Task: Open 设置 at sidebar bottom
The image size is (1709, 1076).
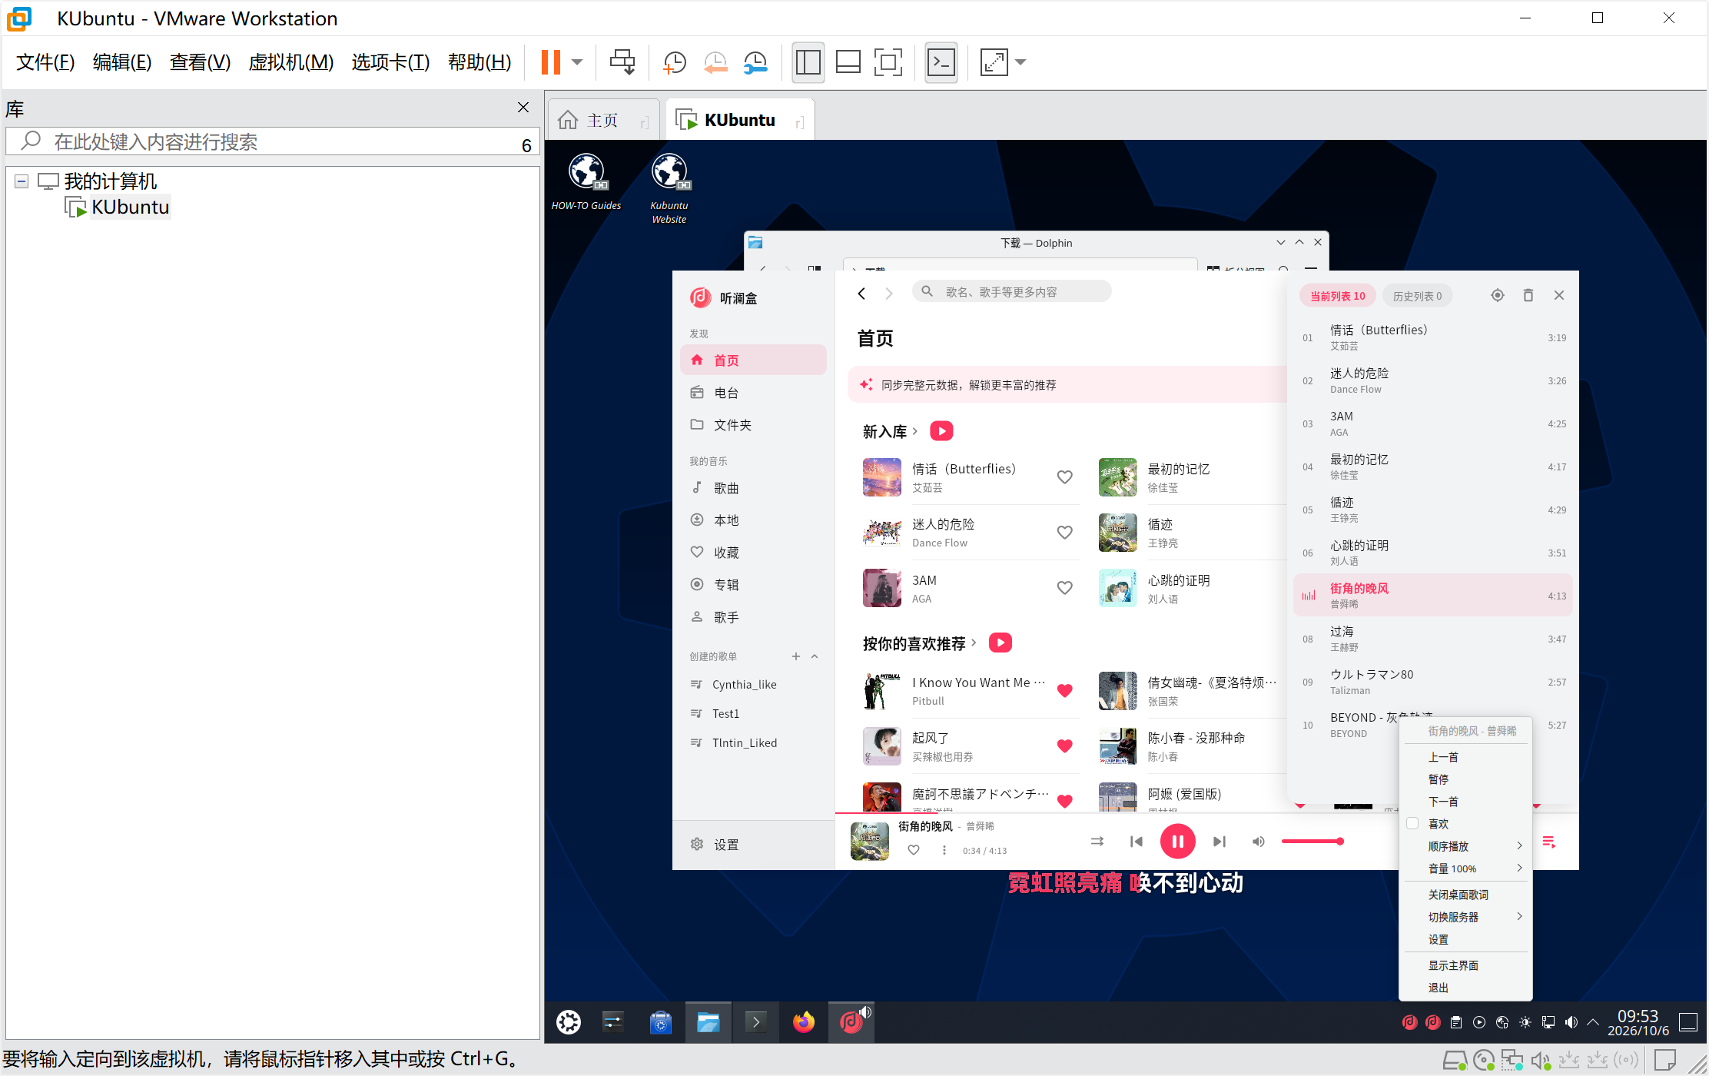Action: (753, 845)
